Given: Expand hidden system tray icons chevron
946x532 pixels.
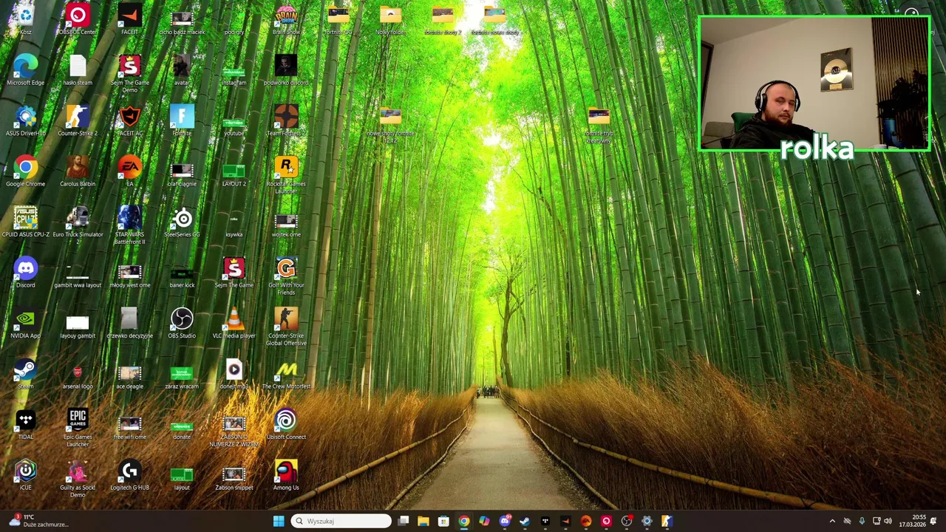Looking at the screenshot, I should click(x=832, y=521).
